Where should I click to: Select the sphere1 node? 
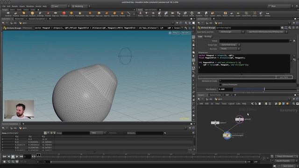click(x=215, y=123)
